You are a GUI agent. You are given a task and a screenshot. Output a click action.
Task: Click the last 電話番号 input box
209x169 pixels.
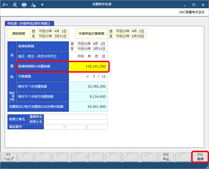(97, 127)
